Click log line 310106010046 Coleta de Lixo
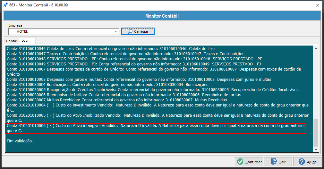The height and width of the screenshot is (169, 324). point(111,49)
